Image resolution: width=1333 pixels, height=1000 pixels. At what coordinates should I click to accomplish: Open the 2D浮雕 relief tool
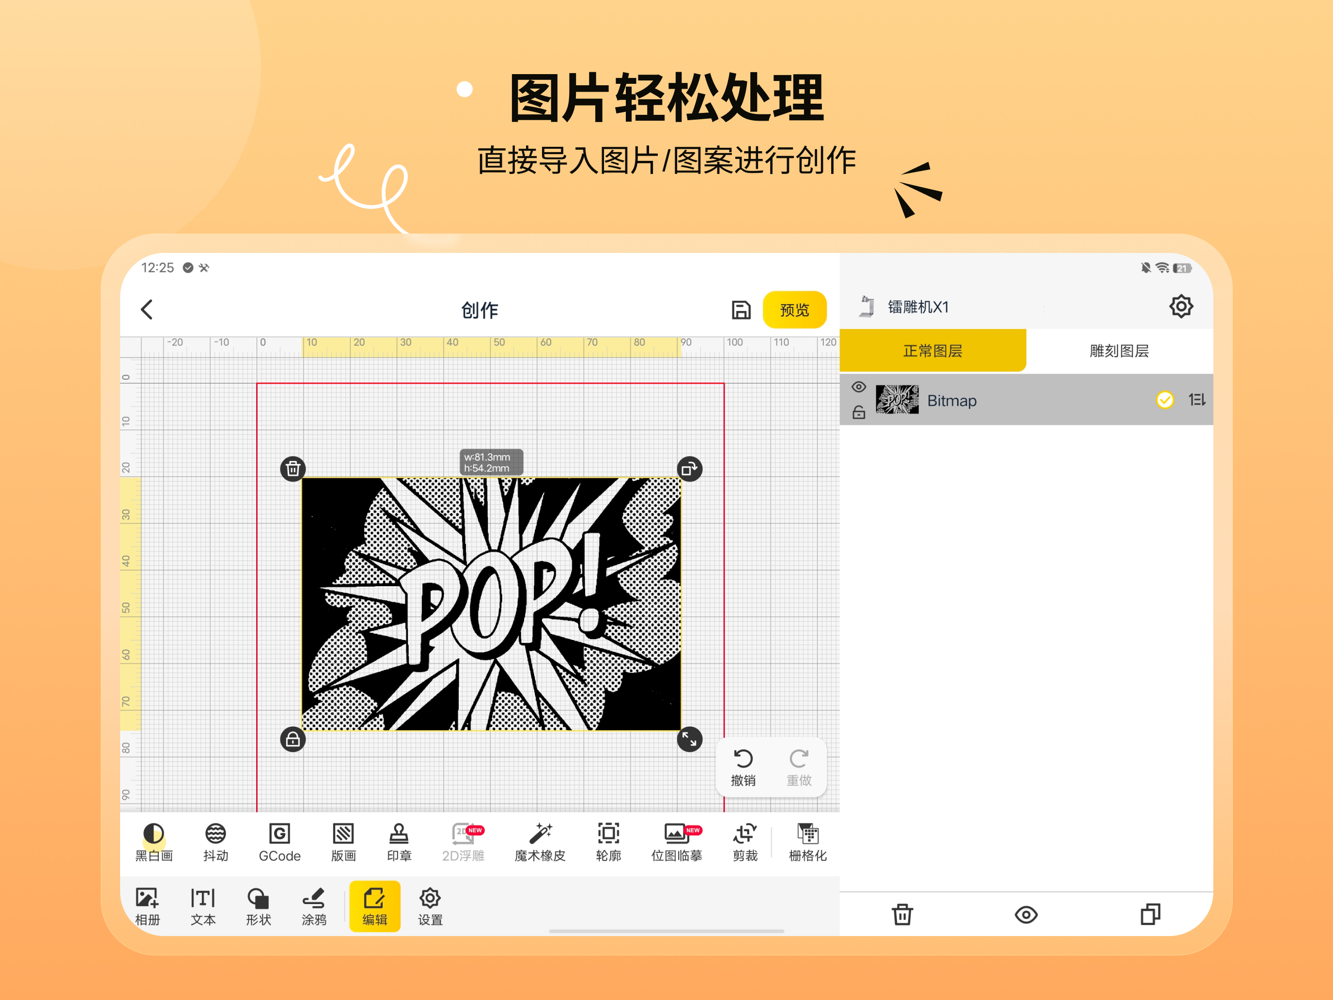coord(463,842)
